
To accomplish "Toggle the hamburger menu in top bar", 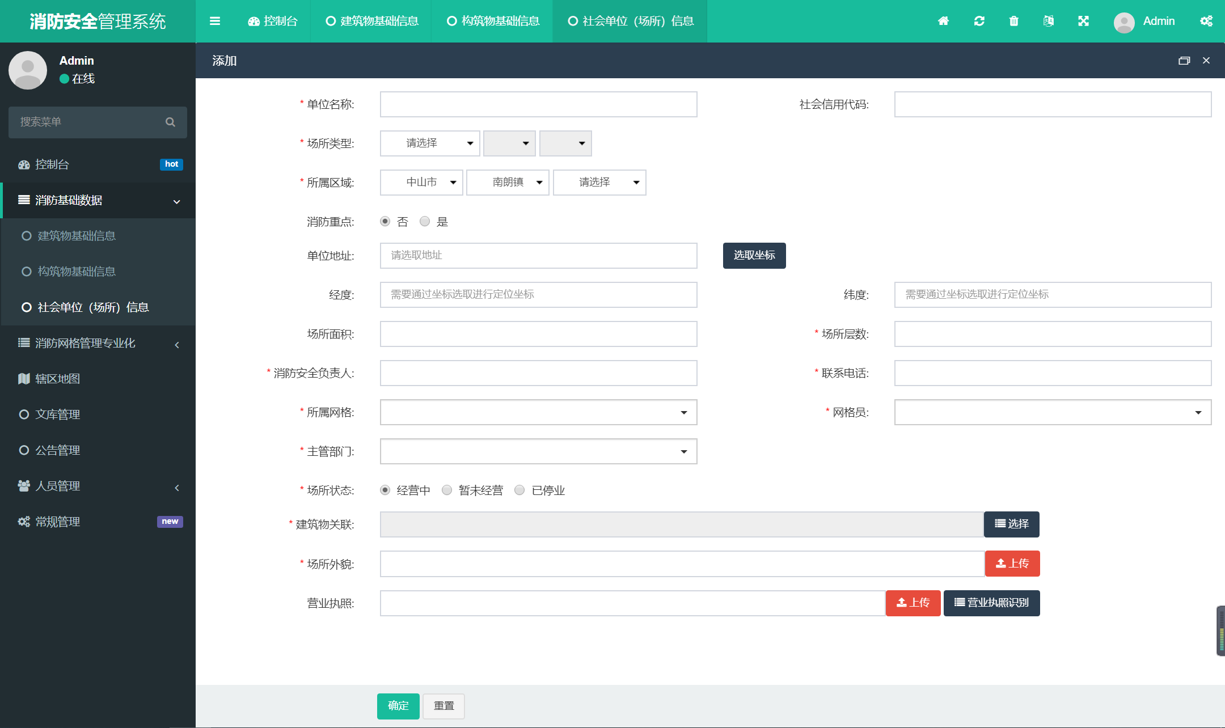I will [x=214, y=21].
